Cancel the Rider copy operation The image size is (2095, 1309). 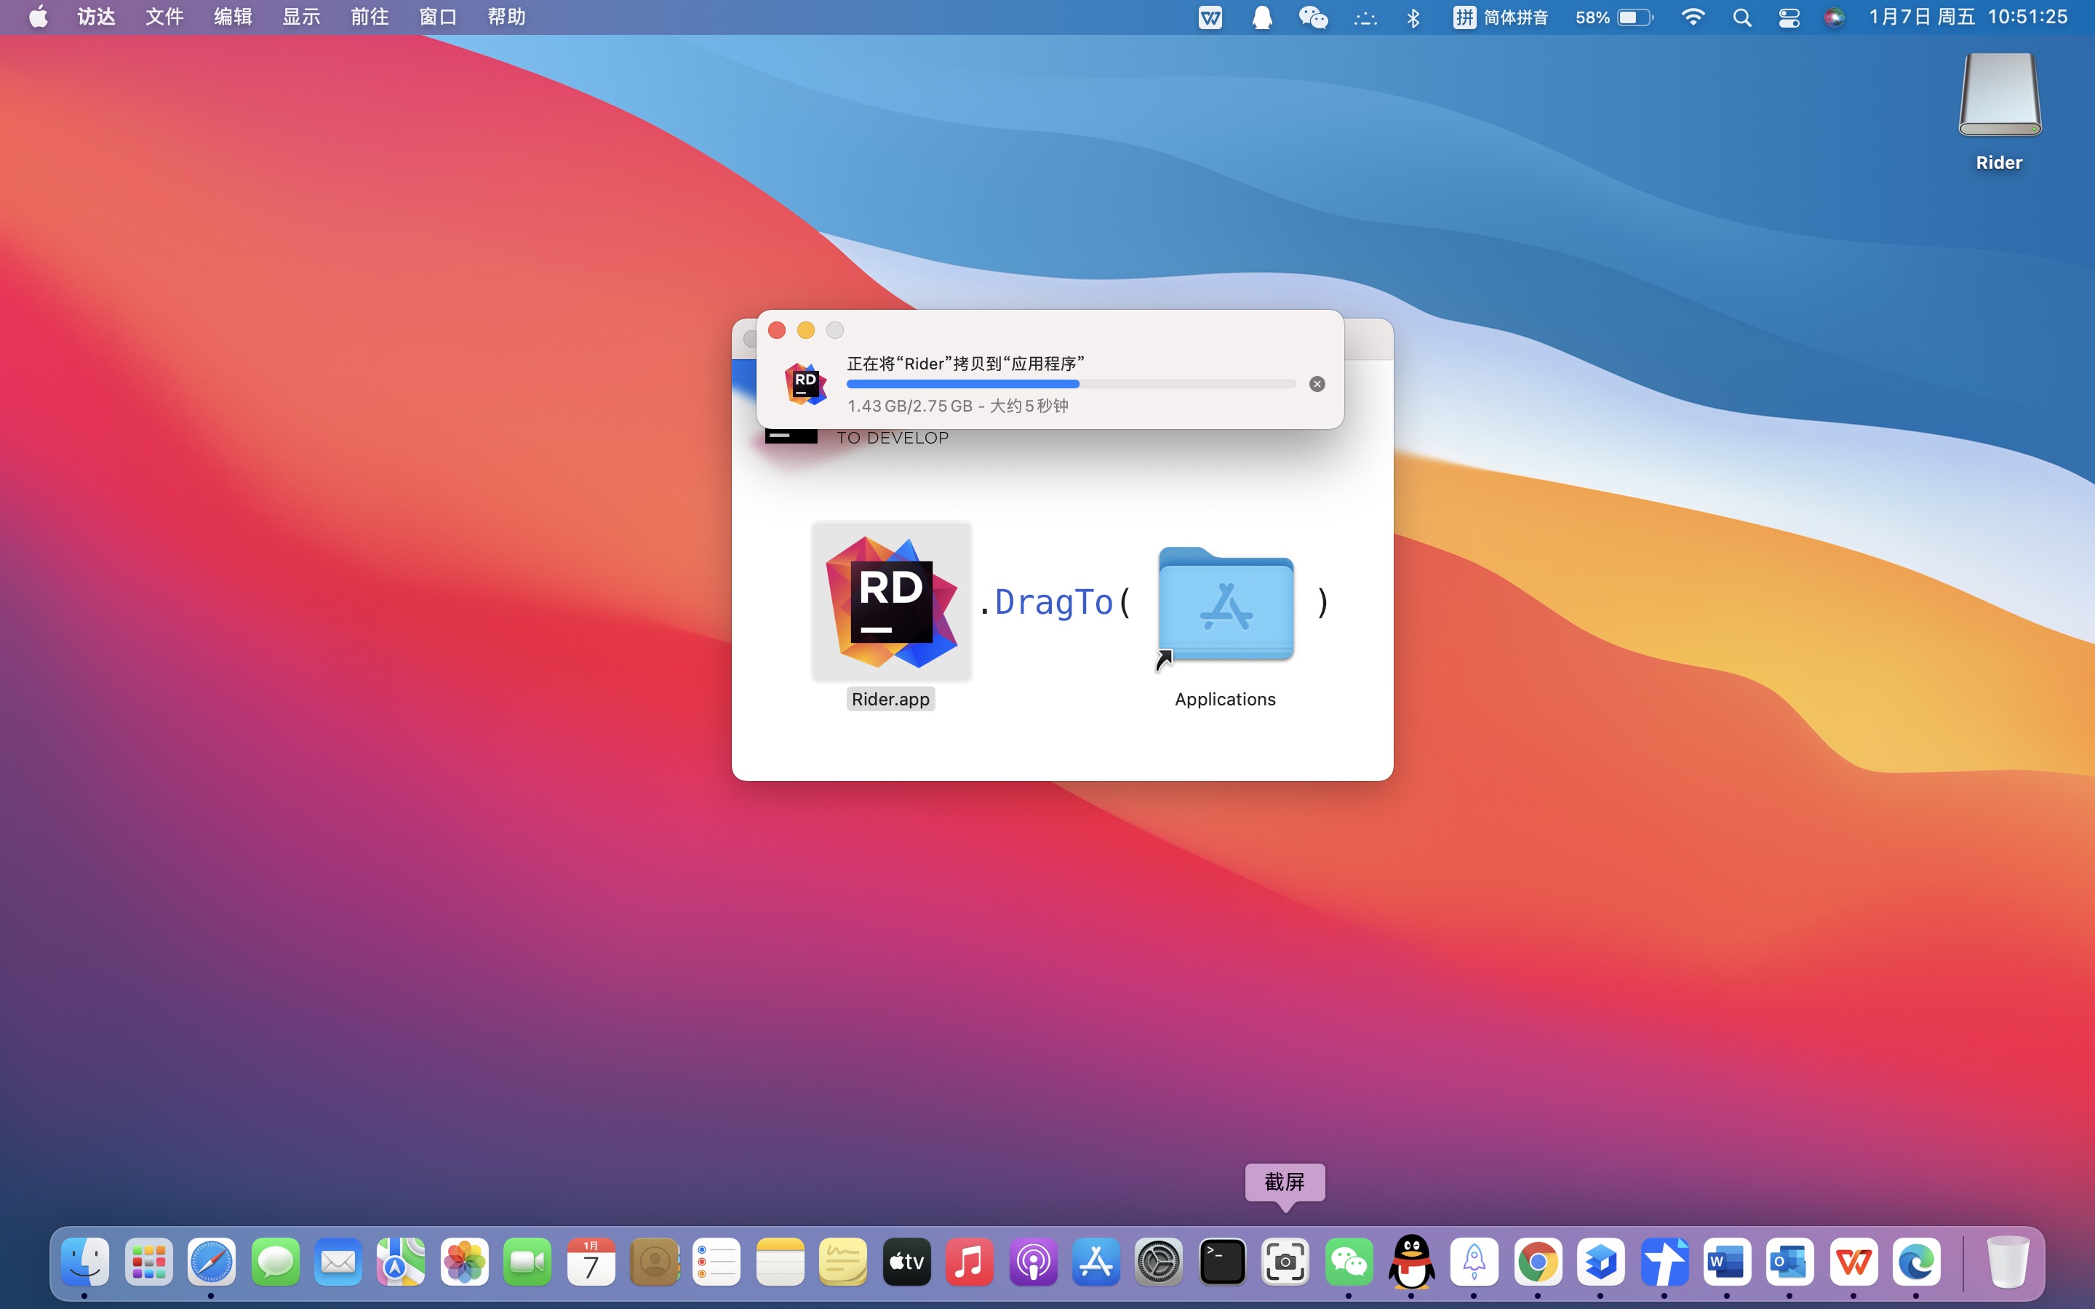pos(1317,385)
